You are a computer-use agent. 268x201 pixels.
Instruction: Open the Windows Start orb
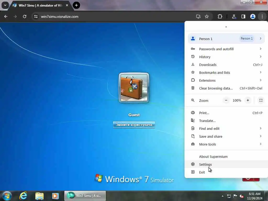coord(7,196)
